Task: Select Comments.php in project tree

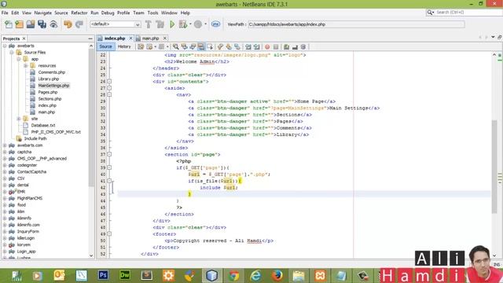Action: (x=52, y=72)
